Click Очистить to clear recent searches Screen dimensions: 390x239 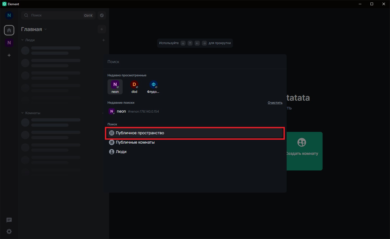(275, 103)
